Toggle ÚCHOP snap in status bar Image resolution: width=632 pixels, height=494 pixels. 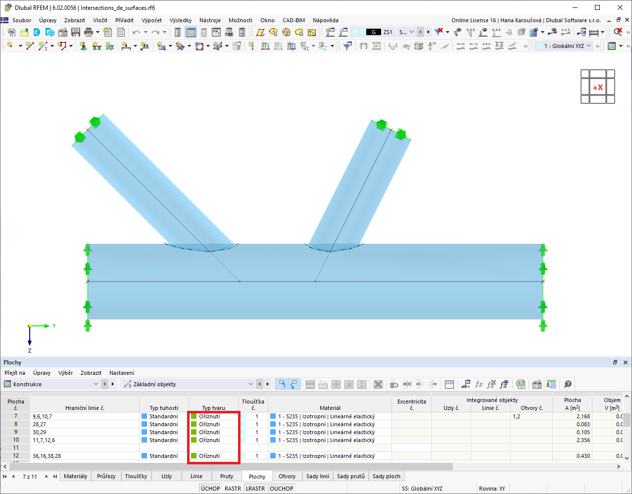pyautogui.click(x=210, y=488)
